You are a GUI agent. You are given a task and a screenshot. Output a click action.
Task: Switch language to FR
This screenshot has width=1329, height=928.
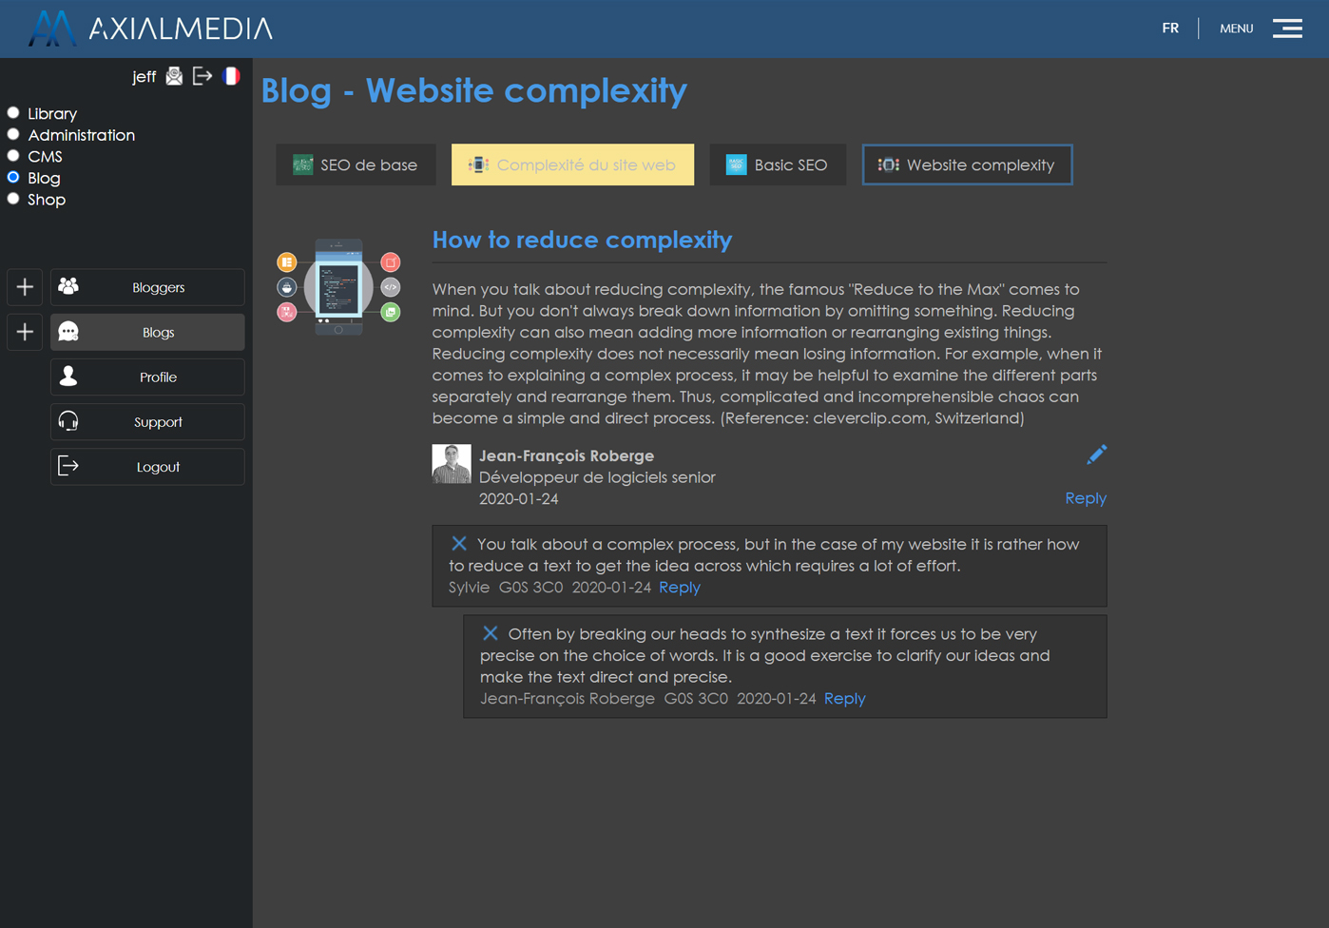[1170, 29]
